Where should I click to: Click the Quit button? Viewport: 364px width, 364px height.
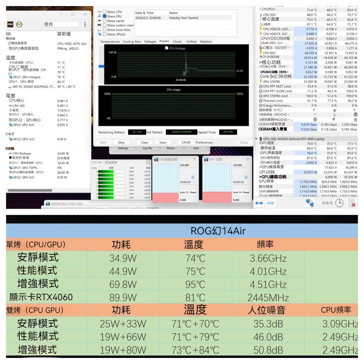[x=196, y=148]
